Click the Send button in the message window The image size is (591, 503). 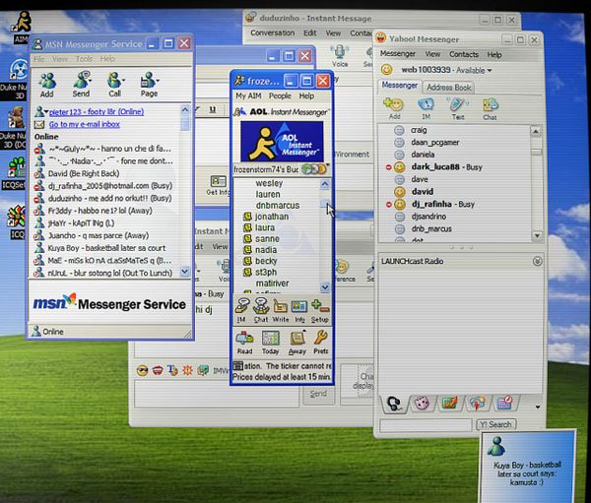click(318, 394)
